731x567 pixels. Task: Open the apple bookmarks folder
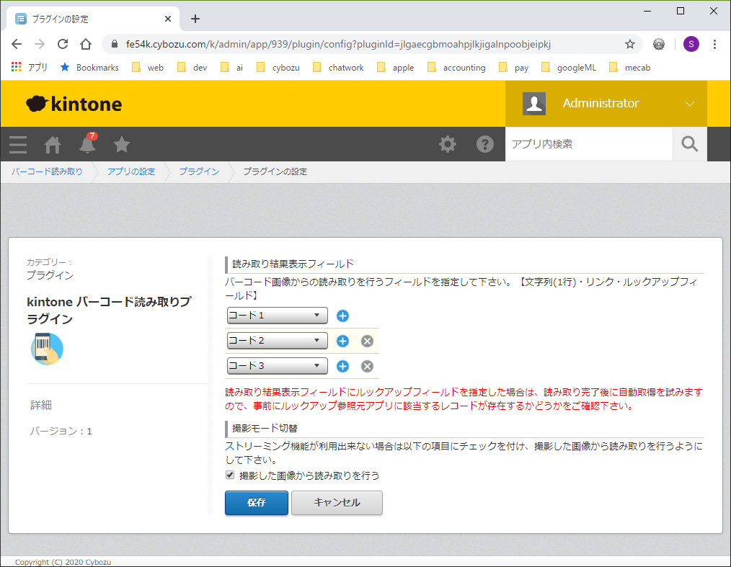click(395, 68)
